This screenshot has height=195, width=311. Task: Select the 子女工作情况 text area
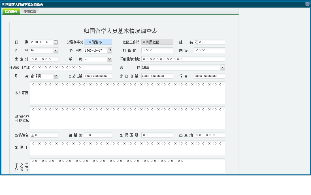(x=127, y=165)
